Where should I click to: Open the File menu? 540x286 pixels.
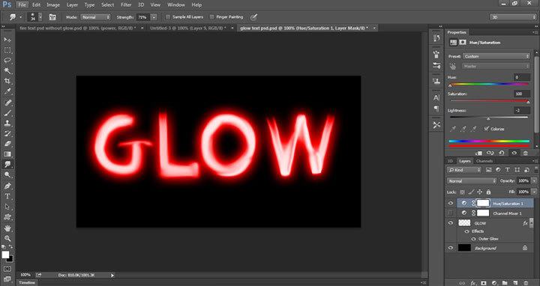(x=22, y=4)
